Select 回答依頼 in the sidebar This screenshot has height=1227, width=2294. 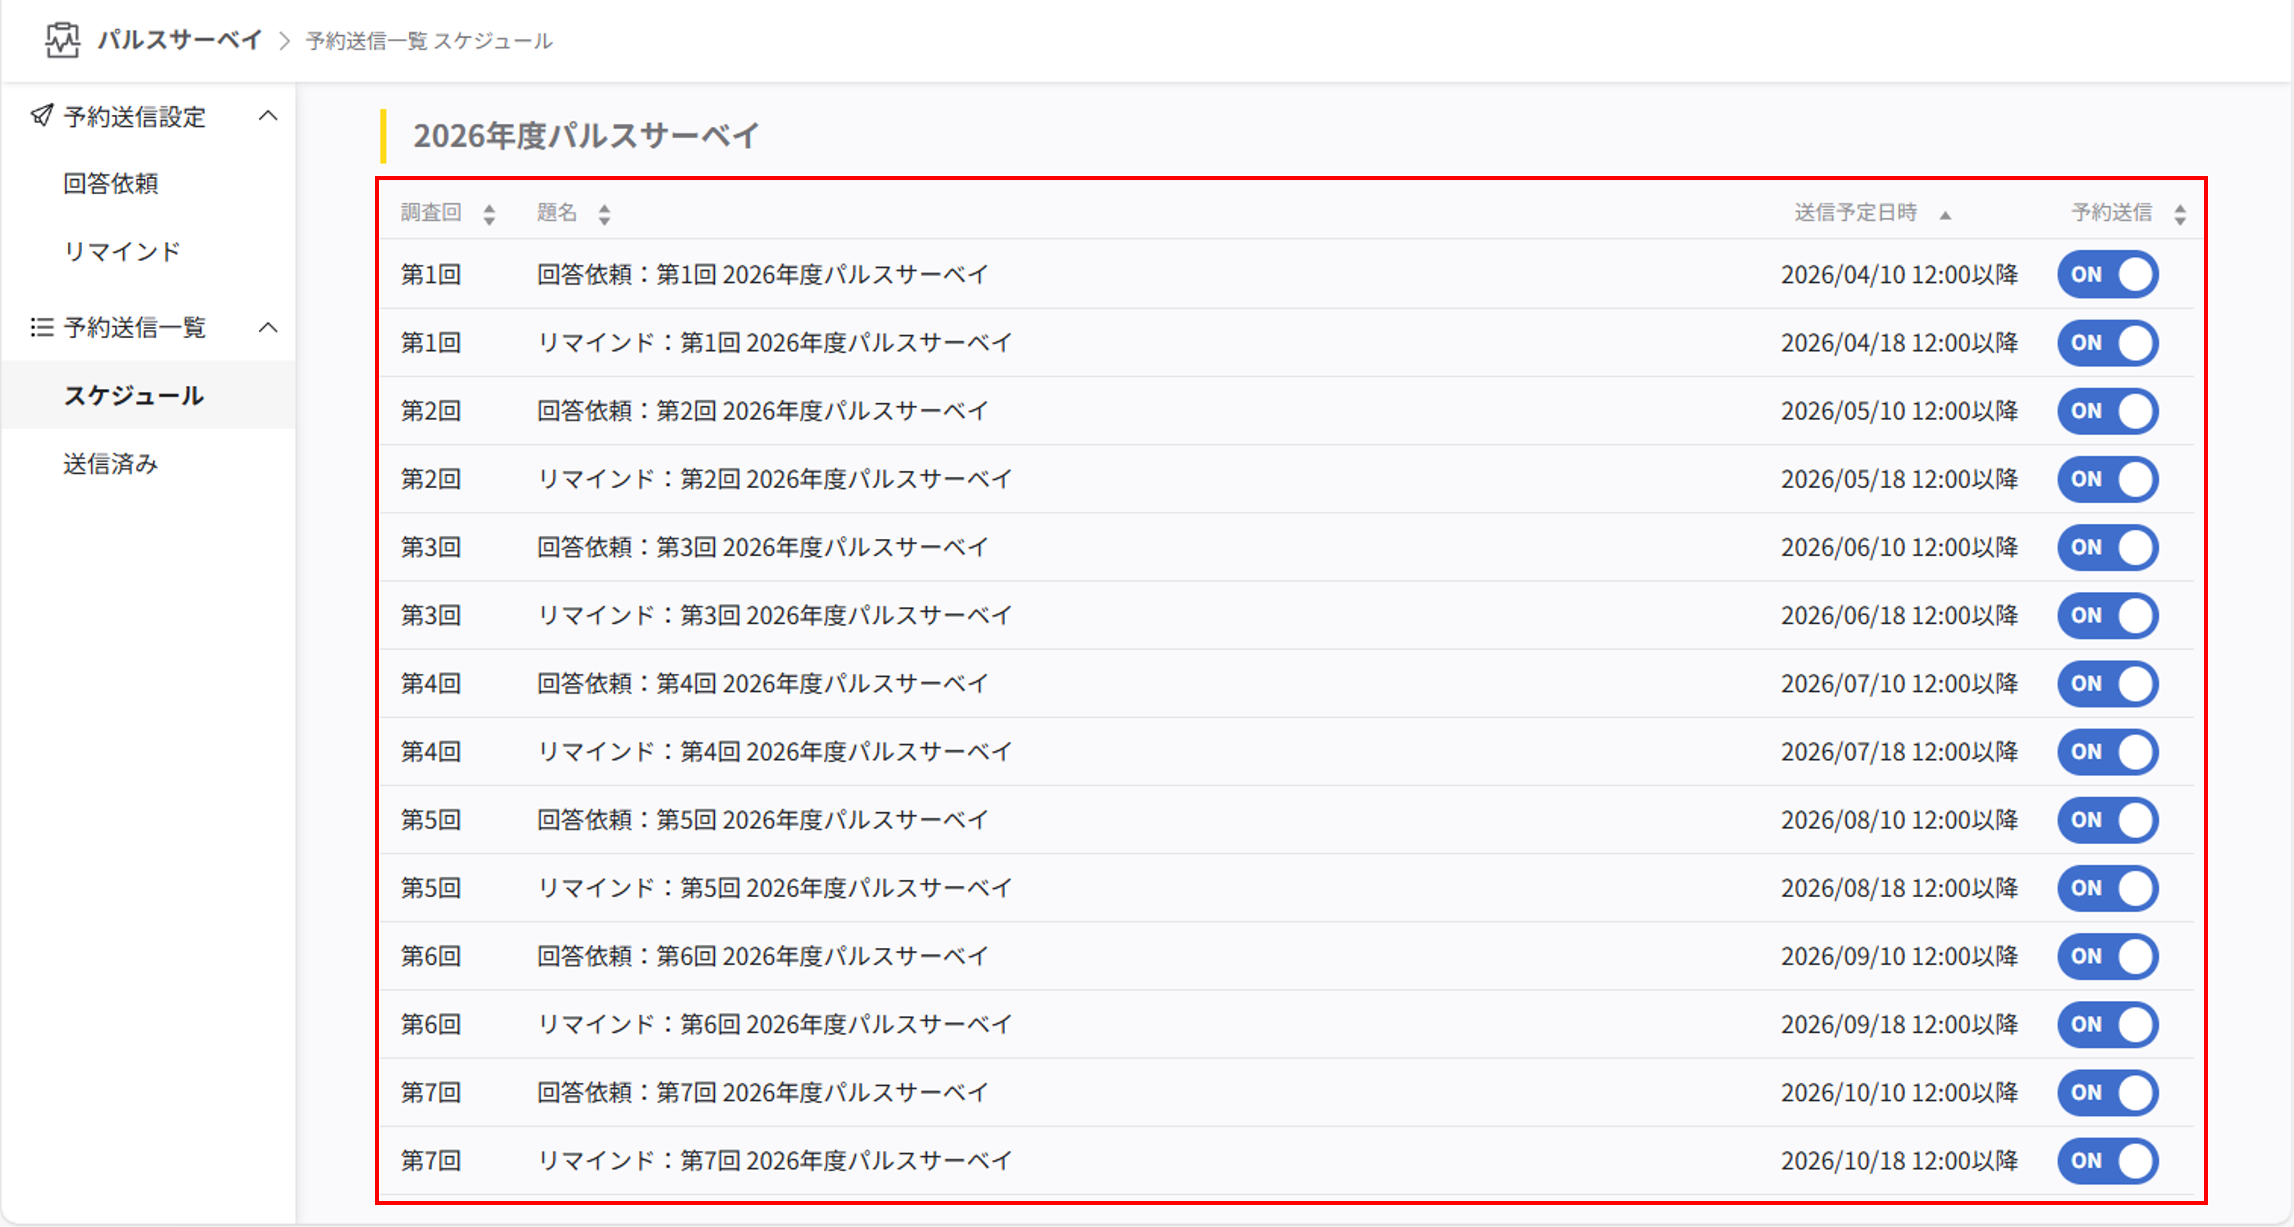[x=111, y=184]
